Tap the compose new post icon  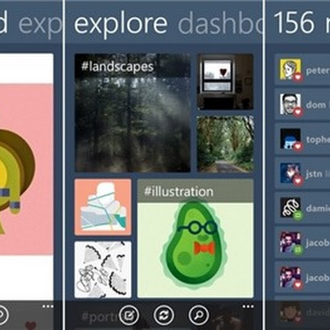(129, 315)
